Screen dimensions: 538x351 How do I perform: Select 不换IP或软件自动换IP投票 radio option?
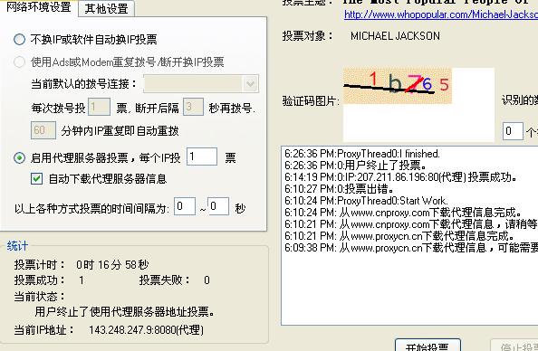tap(20, 40)
